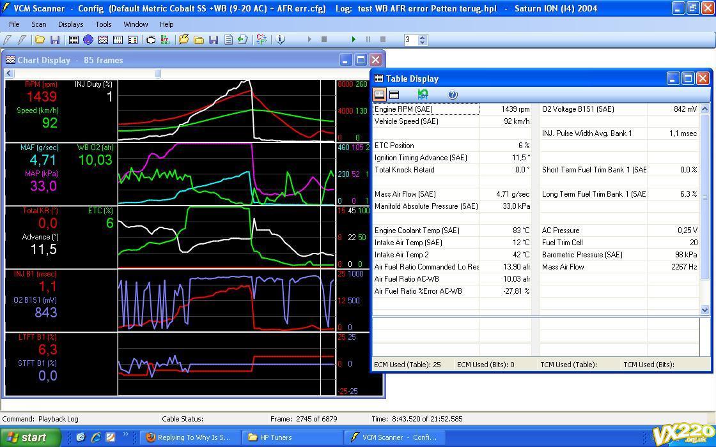Image resolution: width=716 pixels, height=447 pixels.
Task: Select the Total Knock Retard row
Action: pyautogui.click(x=452, y=170)
